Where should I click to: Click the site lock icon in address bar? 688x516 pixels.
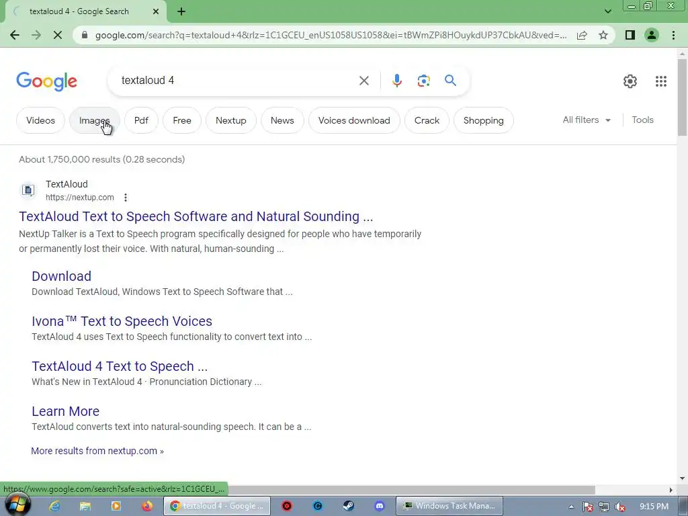tap(85, 35)
